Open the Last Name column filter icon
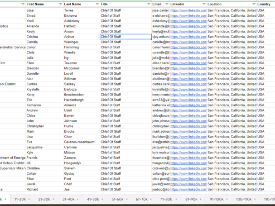275x206 pixels. [x=97, y=4]
